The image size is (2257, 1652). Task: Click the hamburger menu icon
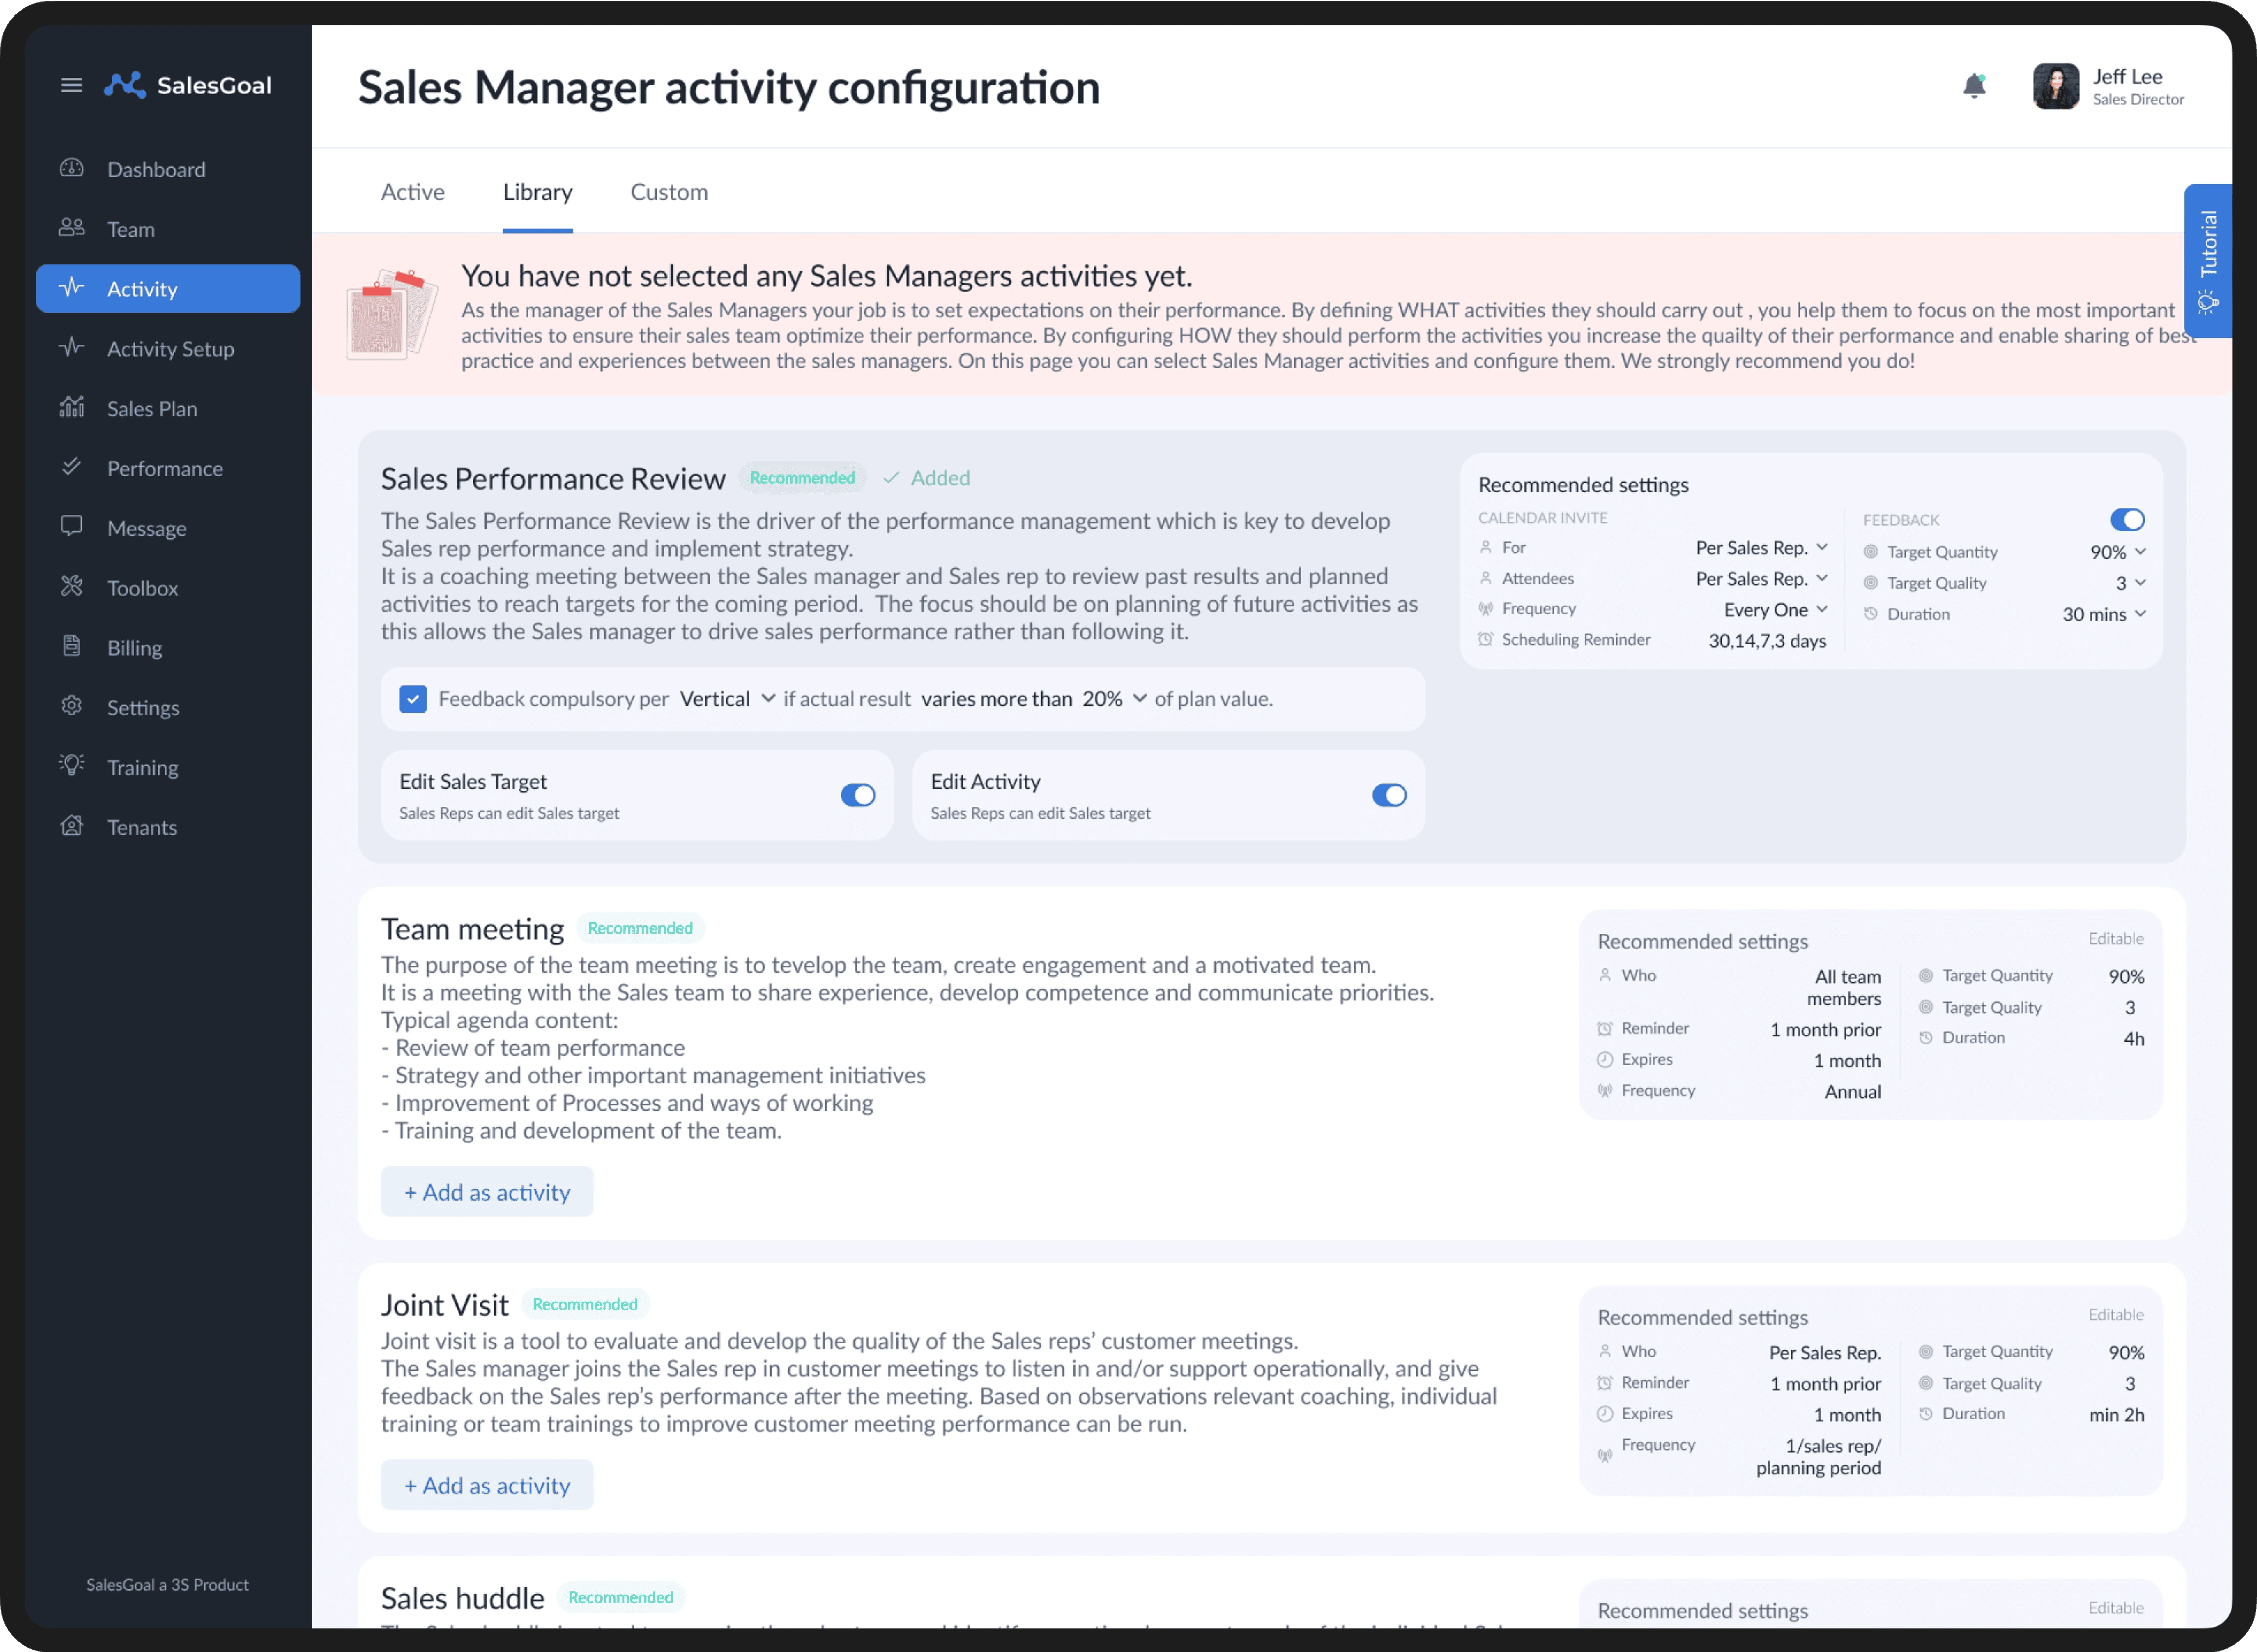click(71, 85)
